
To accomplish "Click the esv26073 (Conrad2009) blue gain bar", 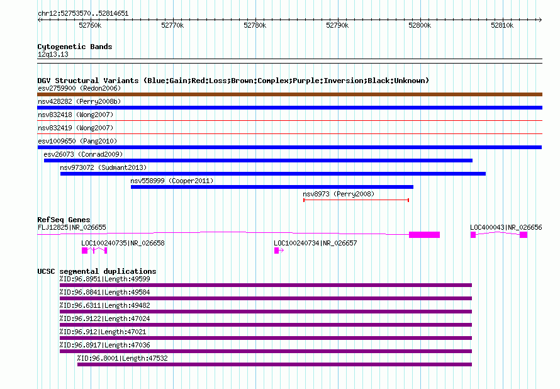I will click(x=258, y=161).
